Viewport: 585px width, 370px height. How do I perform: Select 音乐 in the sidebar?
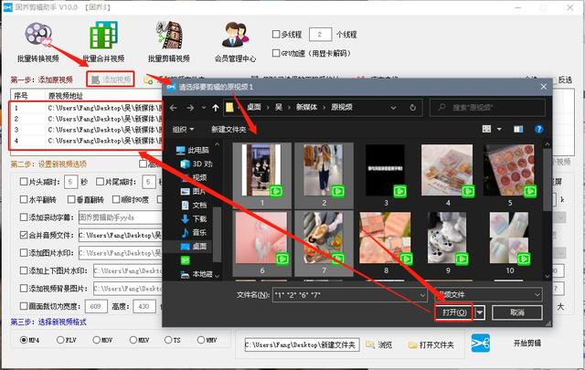[194, 232]
